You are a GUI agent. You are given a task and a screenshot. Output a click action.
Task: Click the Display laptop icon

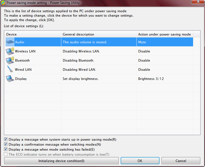click(x=10, y=79)
